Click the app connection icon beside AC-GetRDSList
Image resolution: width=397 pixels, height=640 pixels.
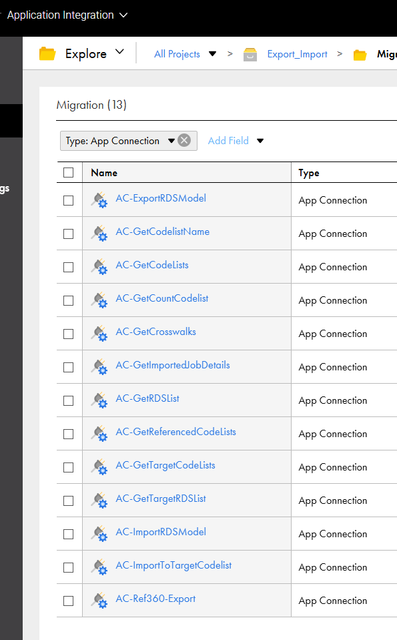click(99, 401)
